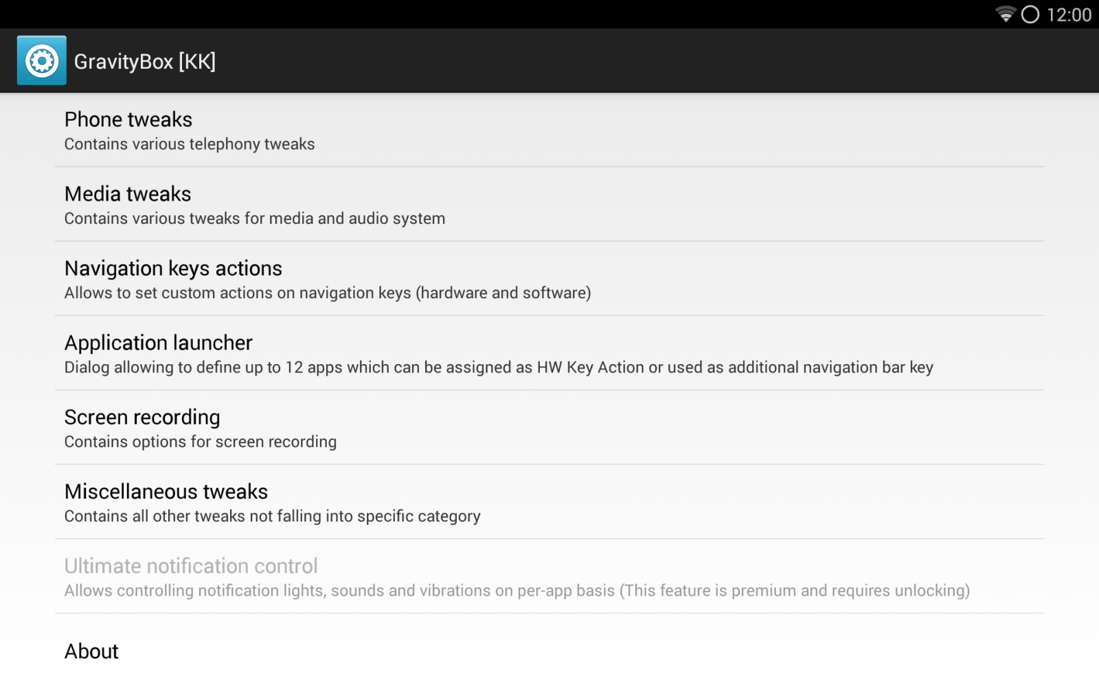Click the GravityBox gear app icon
Image resolution: width=1099 pixels, height=687 pixels.
41,60
